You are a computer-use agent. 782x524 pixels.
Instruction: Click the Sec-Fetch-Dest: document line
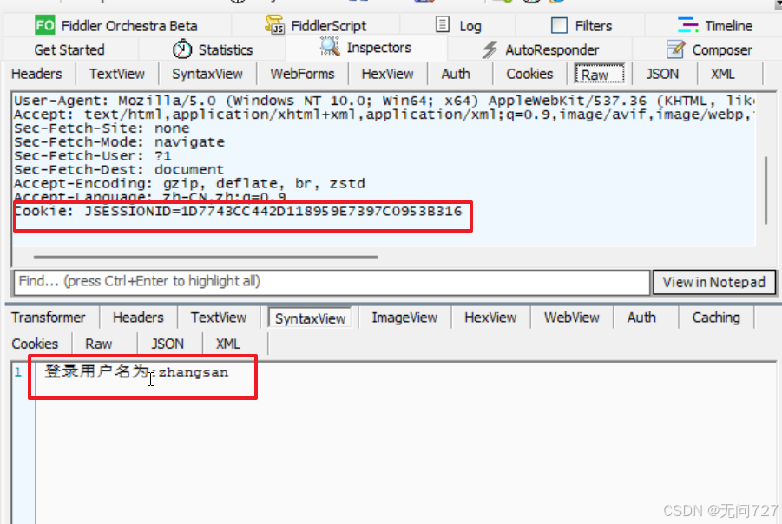pyautogui.click(x=119, y=169)
